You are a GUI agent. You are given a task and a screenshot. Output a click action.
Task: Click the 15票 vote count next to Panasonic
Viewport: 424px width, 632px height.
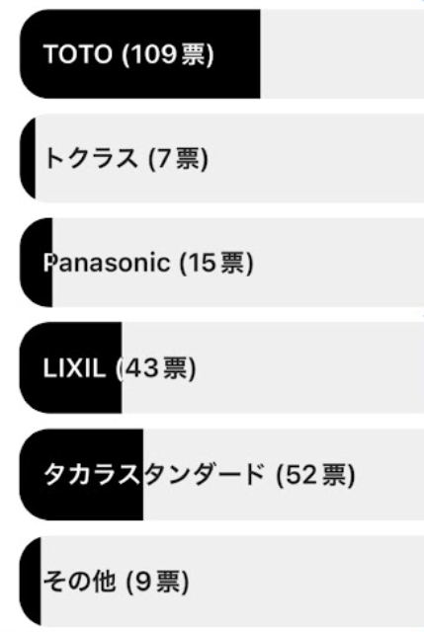click(x=216, y=263)
